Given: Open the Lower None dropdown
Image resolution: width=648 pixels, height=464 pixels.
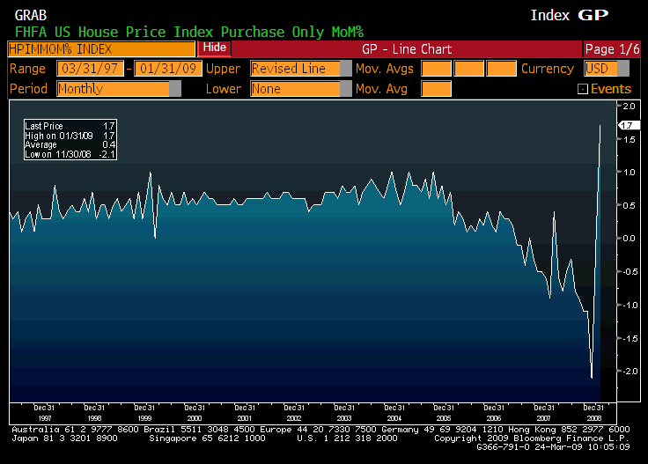Looking at the screenshot, I should (345, 89).
